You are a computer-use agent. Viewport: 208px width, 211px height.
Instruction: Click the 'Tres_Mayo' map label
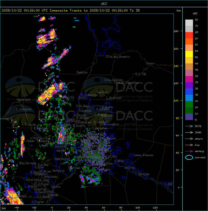pyautogui.click(x=82, y=106)
